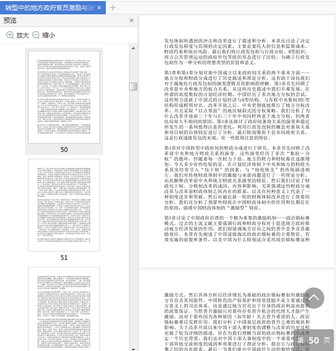The height and width of the screenshot is (351, 336).
Task: Click the page number label 51
Action: pyautogui.click(x=64, y=258)
